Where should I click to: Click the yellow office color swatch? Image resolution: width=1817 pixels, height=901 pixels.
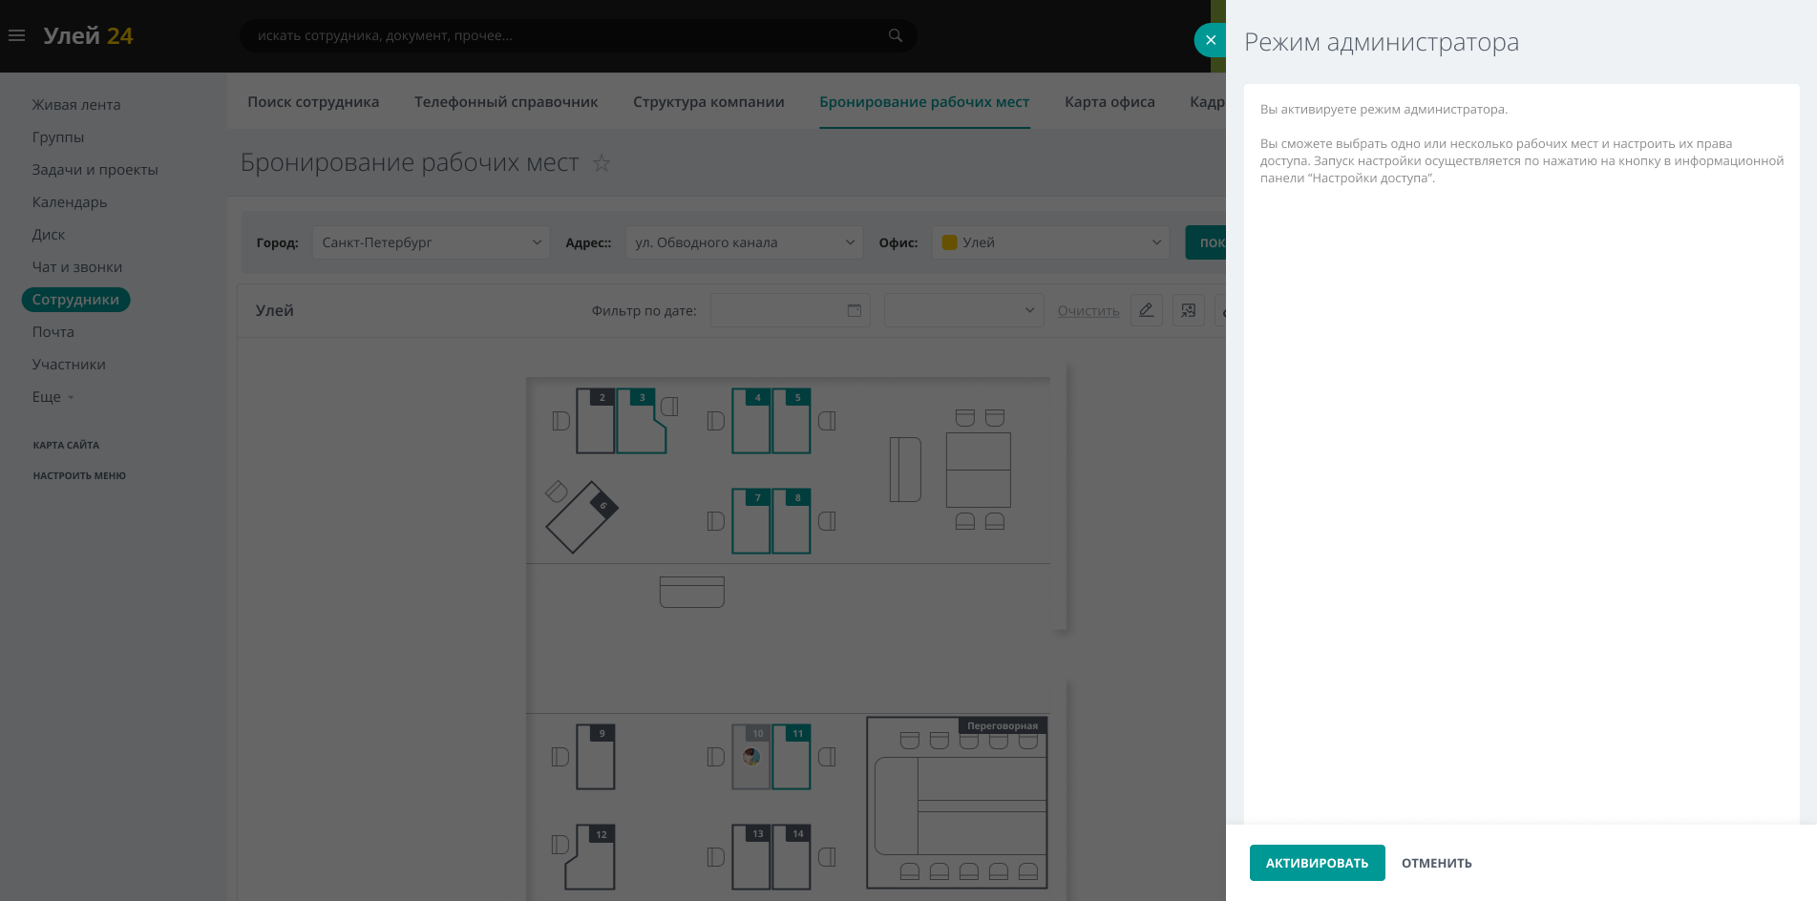tap(949, 242)
